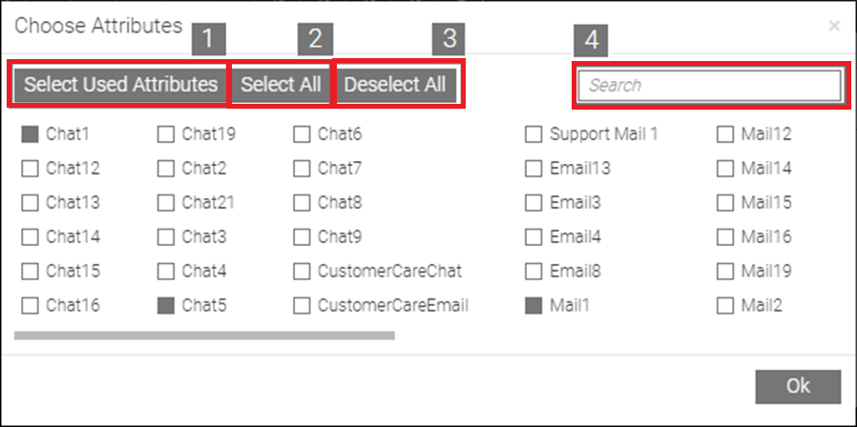The height and width of the screenshot is (427, 857).
Task: Enable the Chat6 checkbox
Action: point(303,134)
